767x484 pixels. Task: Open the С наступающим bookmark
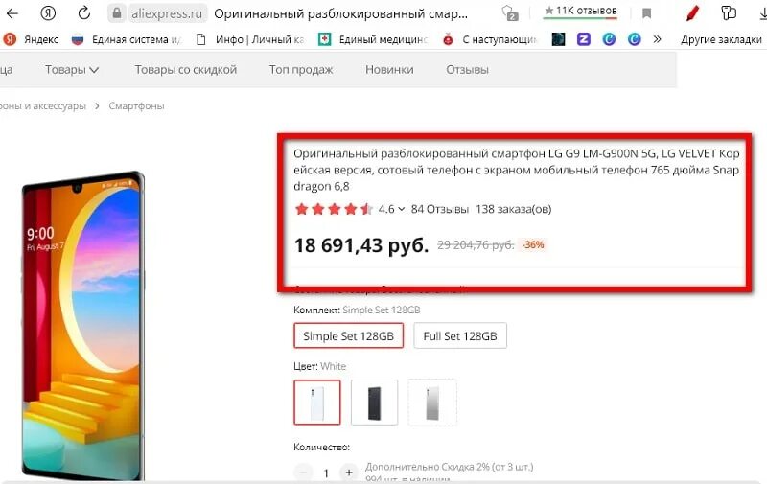tap(490, 39)
